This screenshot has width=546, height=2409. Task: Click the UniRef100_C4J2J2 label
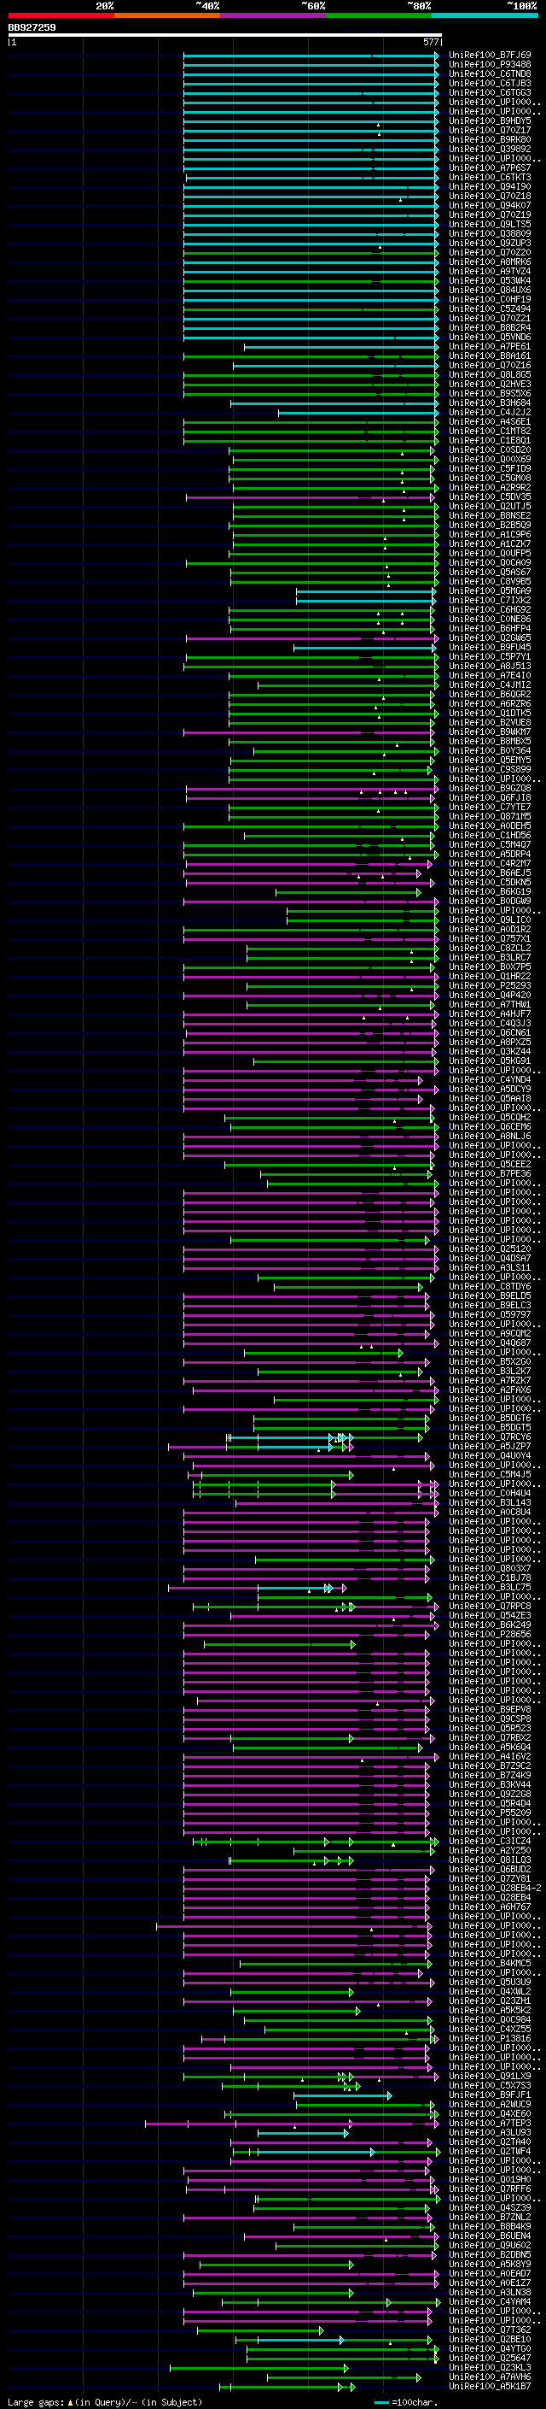click(490, 413)
